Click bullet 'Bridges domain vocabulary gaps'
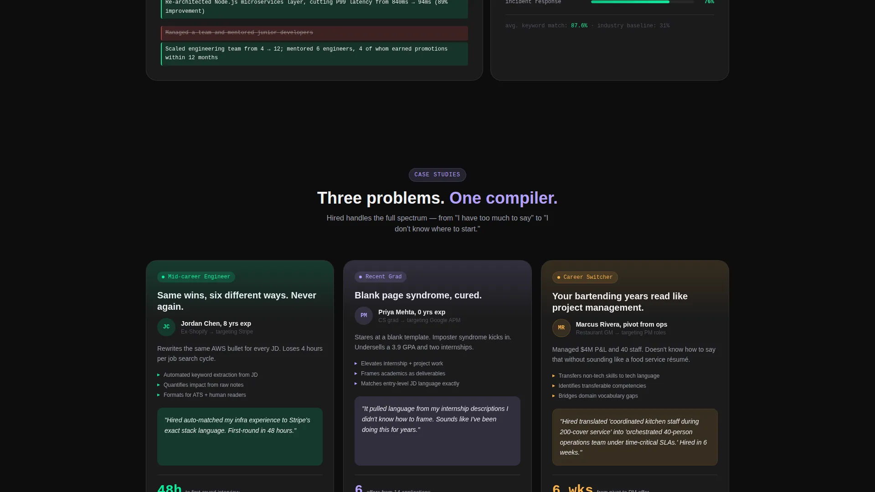Screen dimensions: 875x492 tap(598, 396)
